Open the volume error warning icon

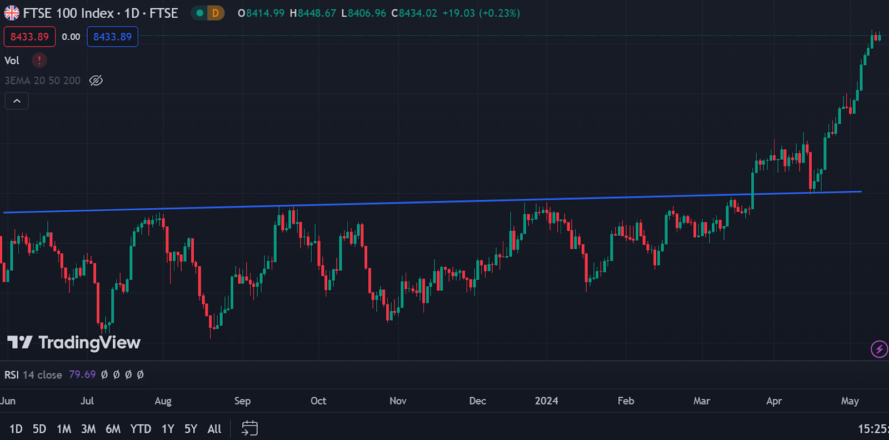[x=39, y=60]
